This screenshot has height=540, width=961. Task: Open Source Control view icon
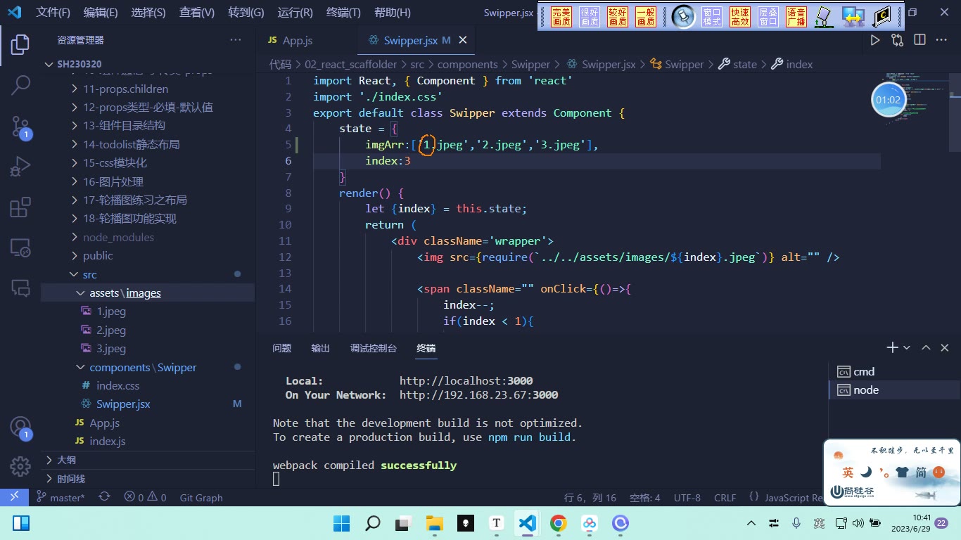pyautogui.click(x=20, y=127)
